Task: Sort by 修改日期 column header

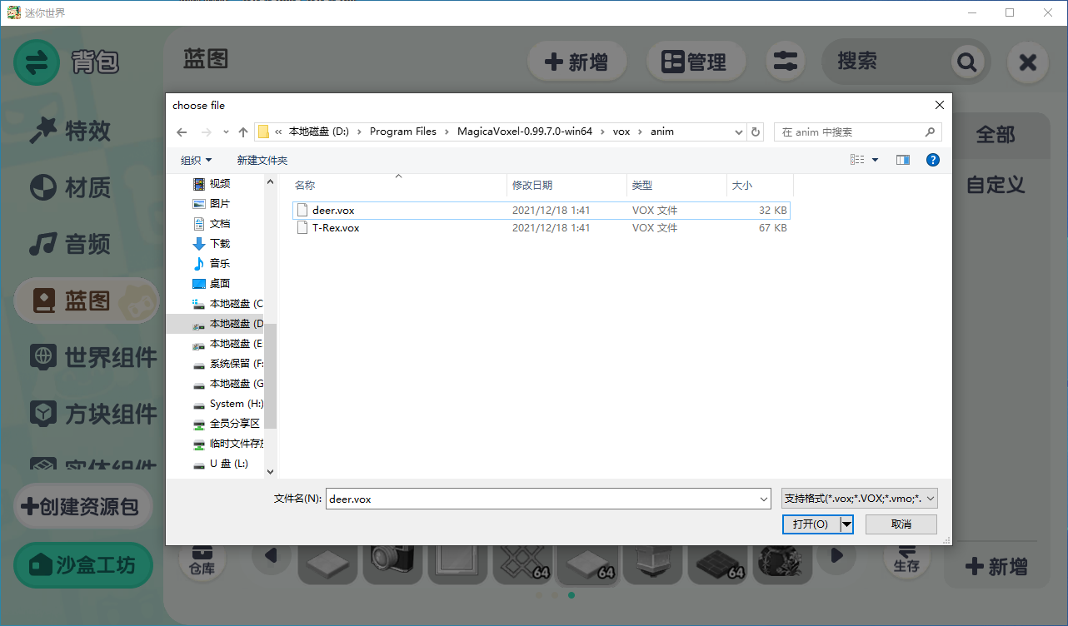Action: click(x=566, y=186)
